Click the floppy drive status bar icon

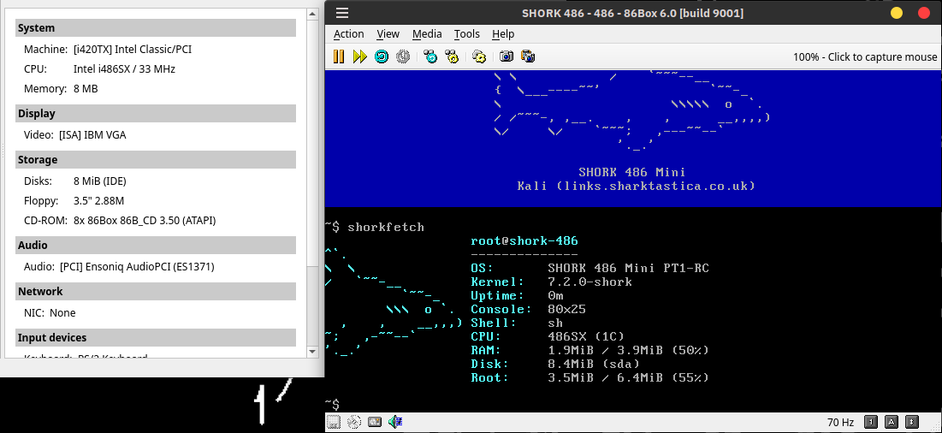pyautogui.click(x=334, y=422)
